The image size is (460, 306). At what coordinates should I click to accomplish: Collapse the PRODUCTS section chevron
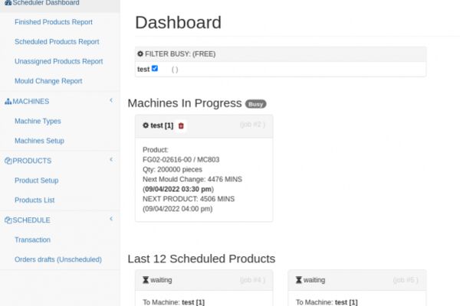(111, 160)
